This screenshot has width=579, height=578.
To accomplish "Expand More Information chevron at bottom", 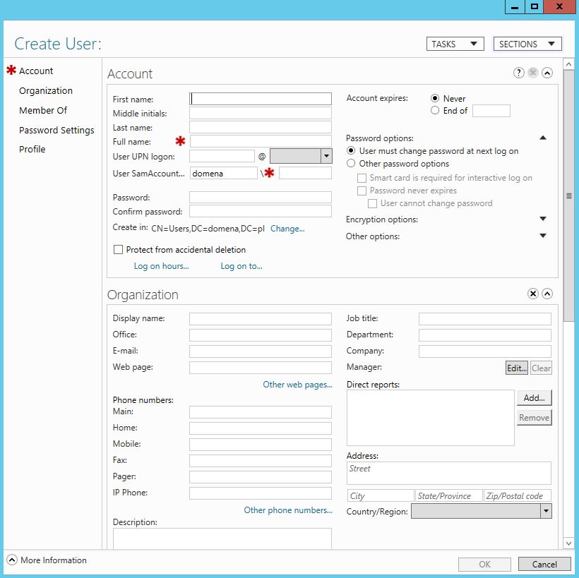I will 12,560.
